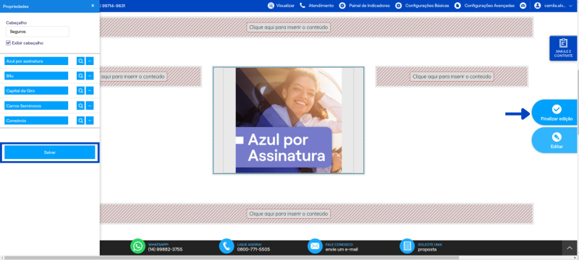This screenshot has height=260, width=579.
Task: Click the phone Ligue Agora icon
Action: (x=227, y=246)
